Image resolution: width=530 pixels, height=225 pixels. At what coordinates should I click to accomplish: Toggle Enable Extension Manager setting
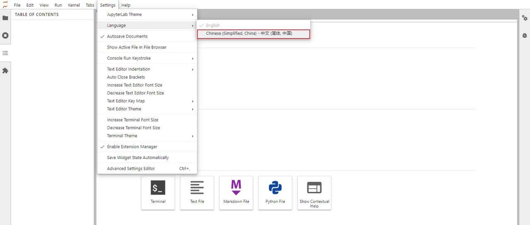coord(147,147)
